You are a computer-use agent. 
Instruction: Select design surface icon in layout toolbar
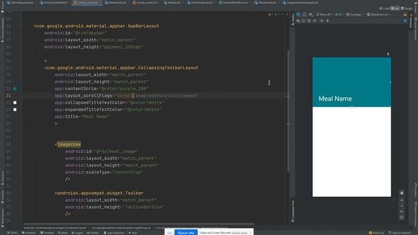click(x=298, y=14)
